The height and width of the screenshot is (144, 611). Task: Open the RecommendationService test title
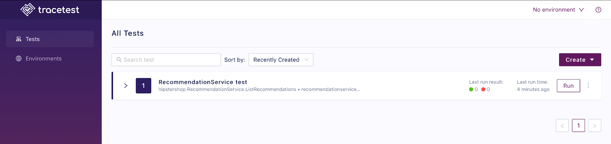[x=203, y=82]
